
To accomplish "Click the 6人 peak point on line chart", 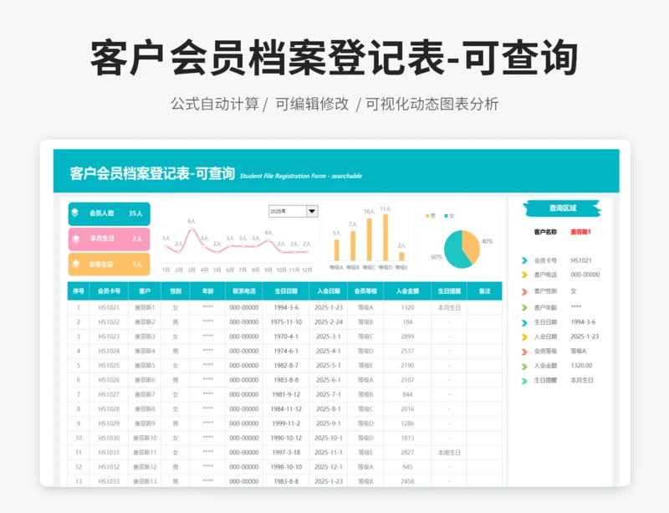I will coord(192,229).
